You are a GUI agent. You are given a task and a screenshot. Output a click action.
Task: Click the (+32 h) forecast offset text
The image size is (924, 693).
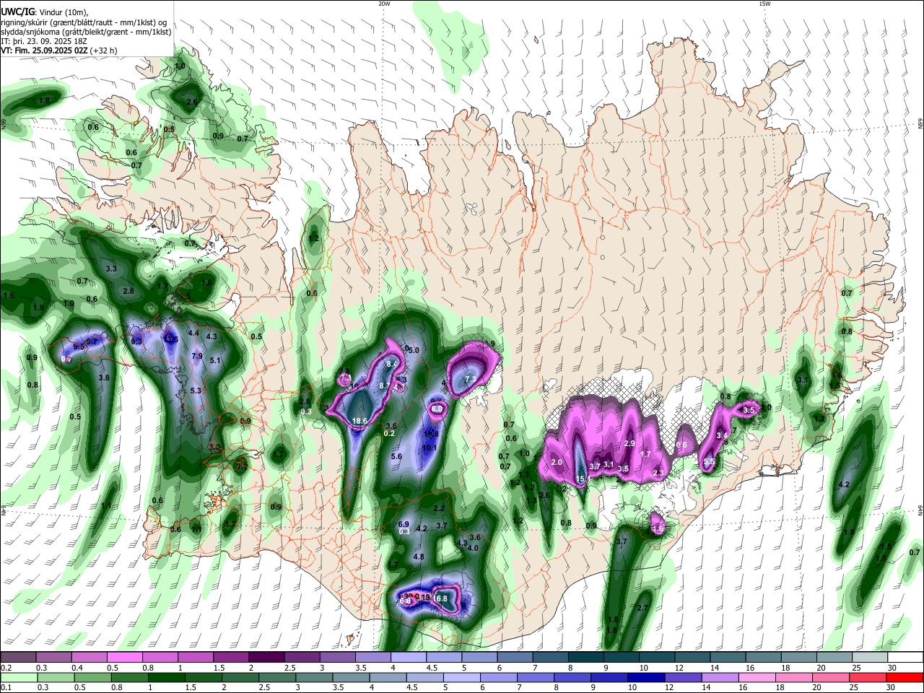[x=104, y=51]
